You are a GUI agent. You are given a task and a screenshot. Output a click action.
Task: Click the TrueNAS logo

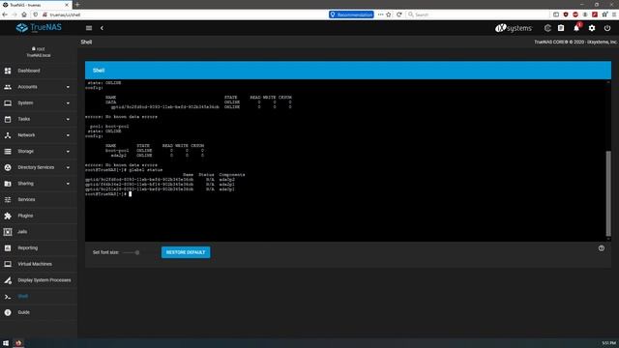click(39, 28)
